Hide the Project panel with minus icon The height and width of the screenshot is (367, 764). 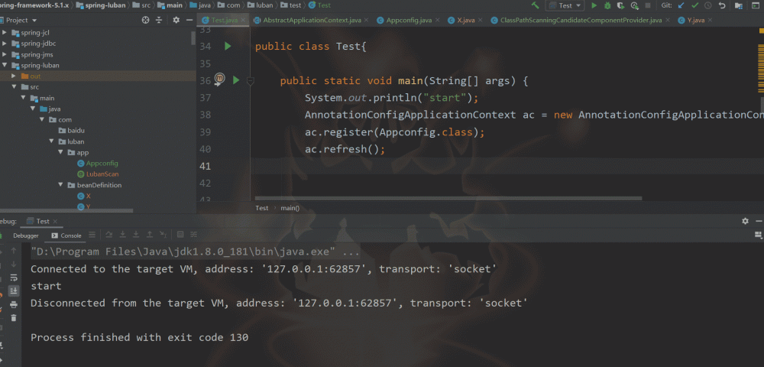click(x=189, y=20)
